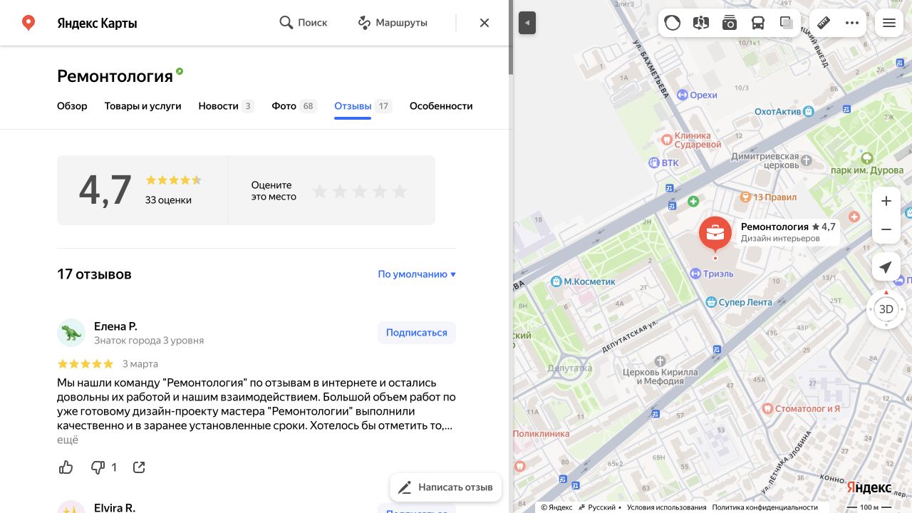Image resolution: width=912 pixels, height=513 pixels.
Task: Click the Орехи map place
Action: click(697, 95)
